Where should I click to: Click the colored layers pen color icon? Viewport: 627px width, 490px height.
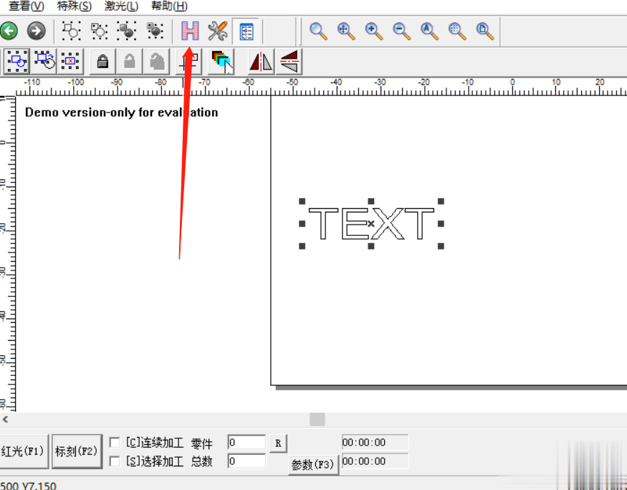221,62
